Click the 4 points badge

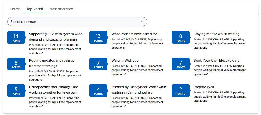[x=98, y=91]
